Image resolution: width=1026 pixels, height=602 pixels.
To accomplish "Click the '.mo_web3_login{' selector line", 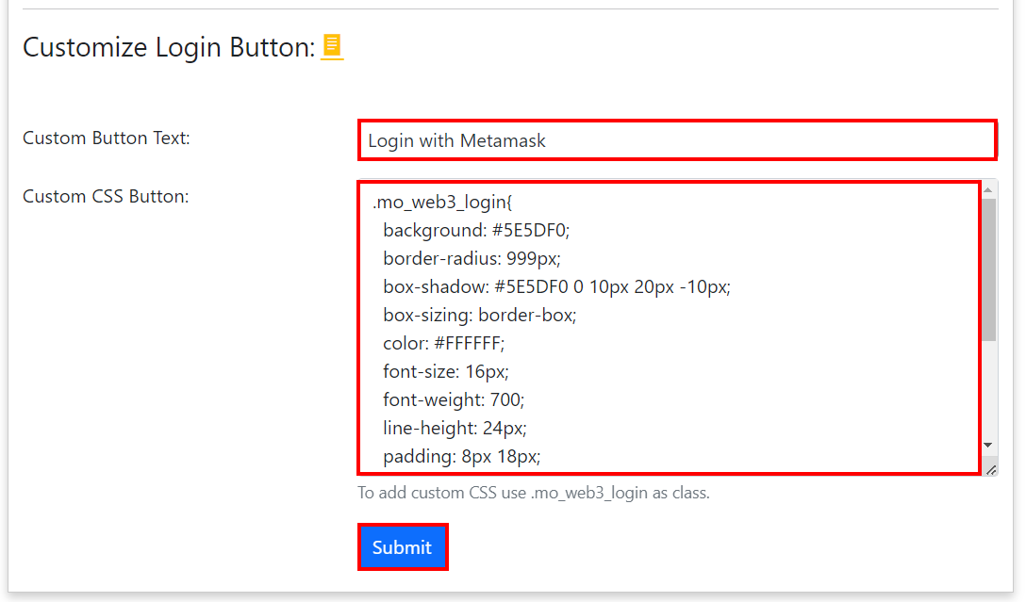I will pos(442,202).
